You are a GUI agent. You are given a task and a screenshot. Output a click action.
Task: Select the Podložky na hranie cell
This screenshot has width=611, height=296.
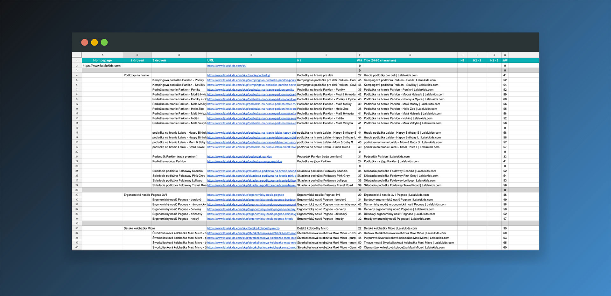pyautogui.click(x=136, y=75)
